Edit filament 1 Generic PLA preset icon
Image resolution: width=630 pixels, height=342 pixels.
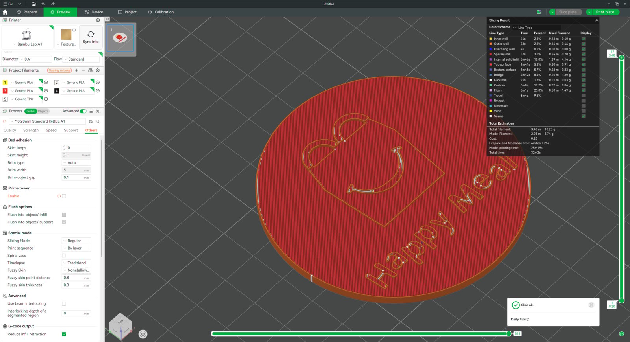point(46,83)
